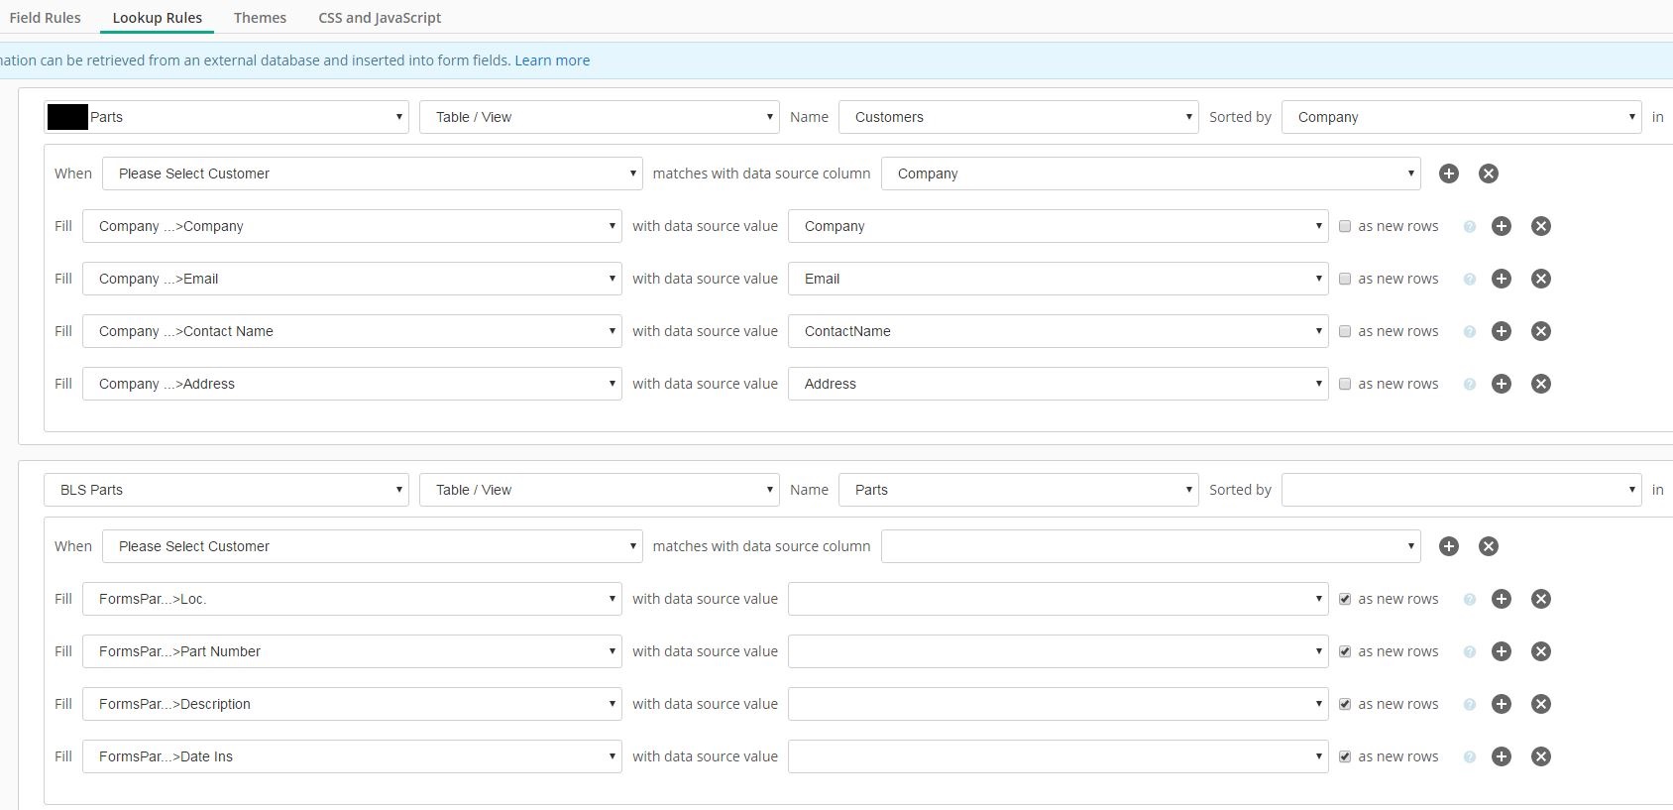The image size is (1673, 810).
Task: Click the Learn more link
Action: (552, 60)
